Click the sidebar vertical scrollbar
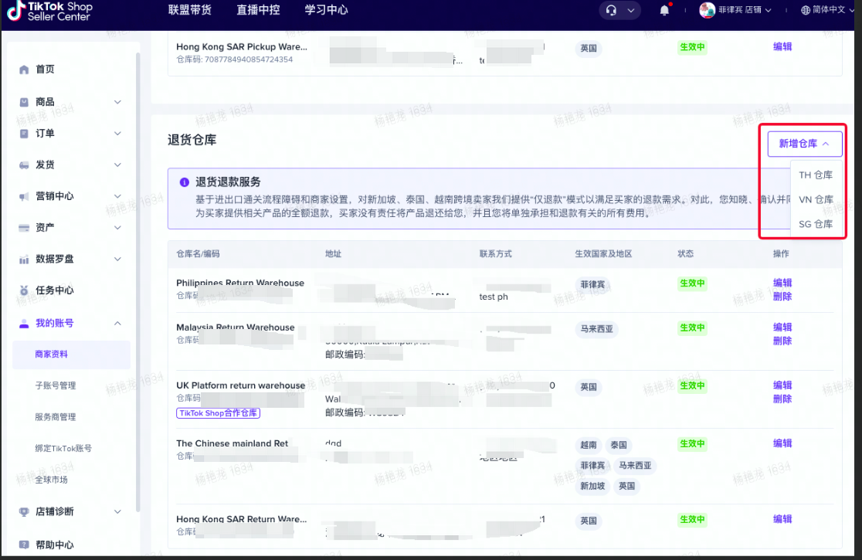The width and height of the screenshot is (862, 560). coord(137,283)
